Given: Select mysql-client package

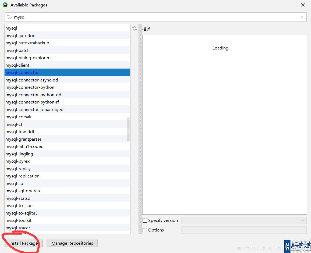Looking at the screenshot, I should tap(67, 65).
